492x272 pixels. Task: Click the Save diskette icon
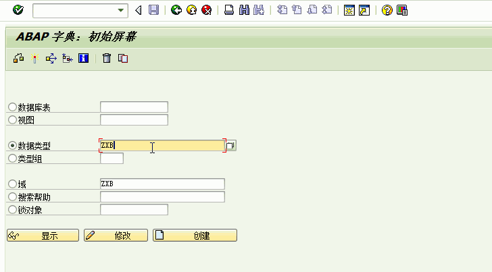[x=154, y=10]
